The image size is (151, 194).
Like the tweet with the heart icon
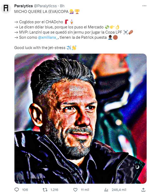pyautogui.click(x=75, y=190)
